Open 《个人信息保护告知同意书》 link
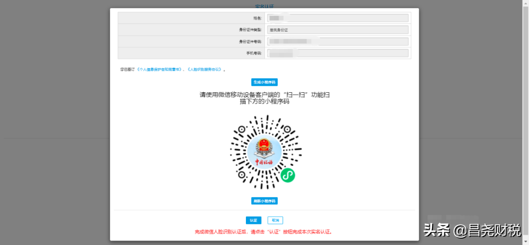This screenshot has height=245, width=529. (x=160, y=69)
